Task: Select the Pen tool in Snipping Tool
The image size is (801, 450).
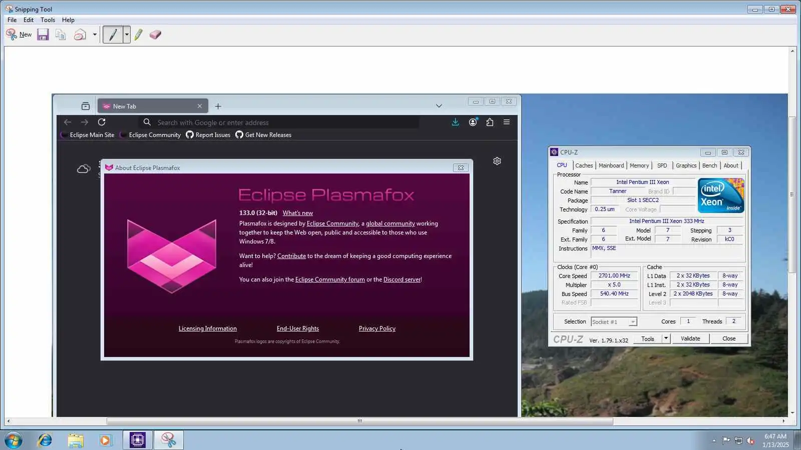Action: tap(113, 34)
